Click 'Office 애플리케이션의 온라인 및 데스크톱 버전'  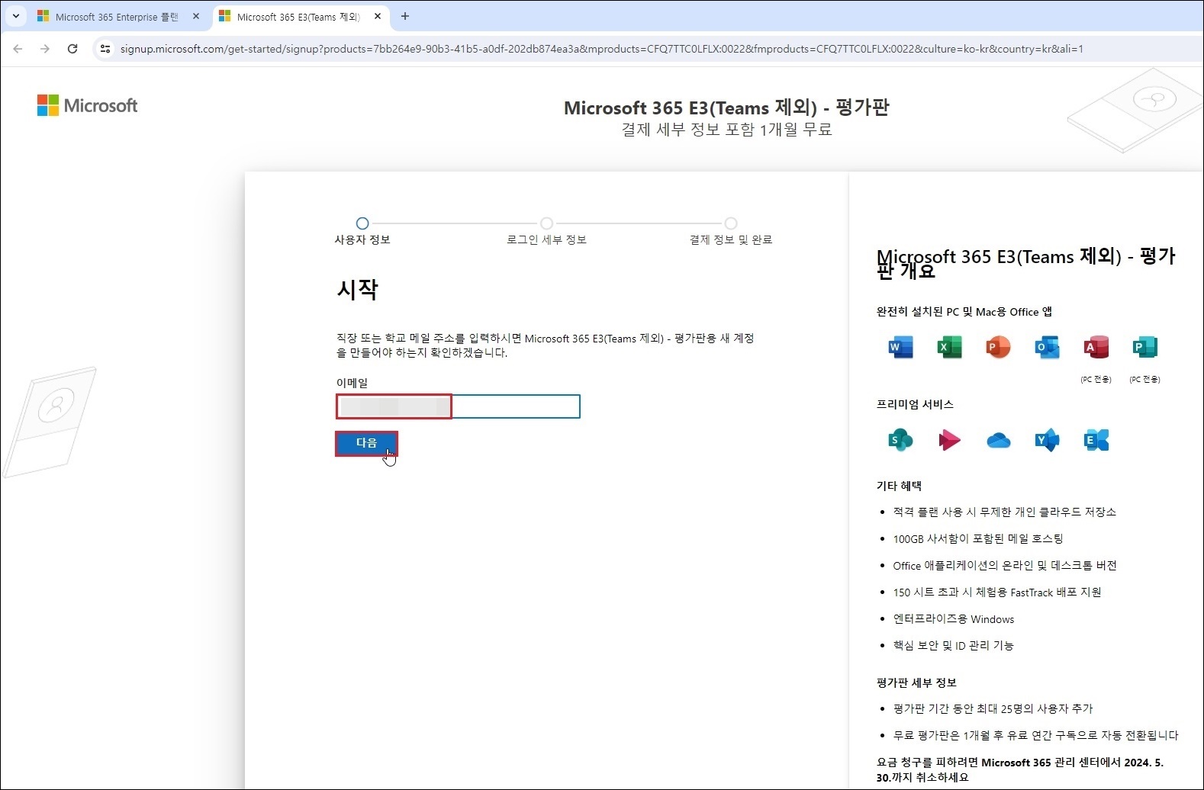point(1005,565)
